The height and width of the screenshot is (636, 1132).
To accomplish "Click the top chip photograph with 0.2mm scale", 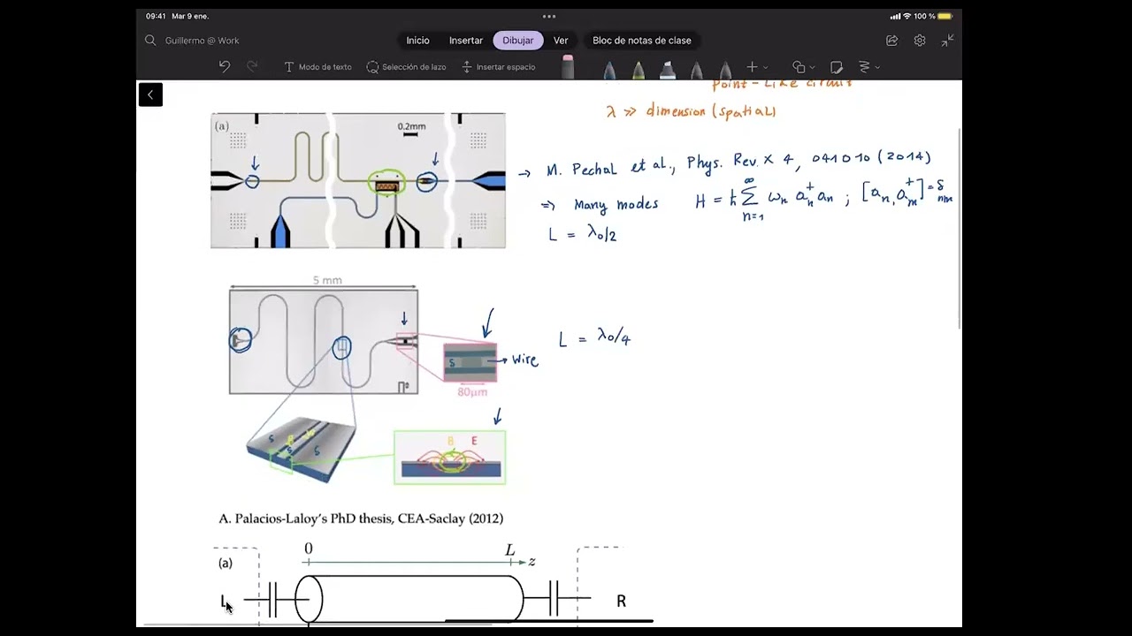I will (358, 180).
